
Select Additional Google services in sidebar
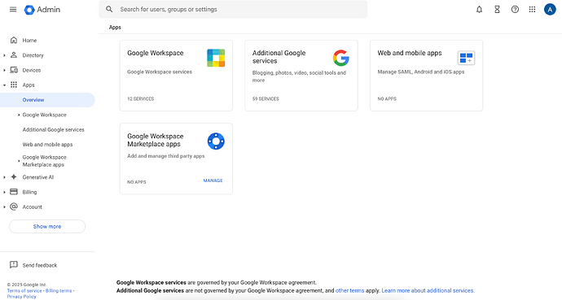pos(54,130)
